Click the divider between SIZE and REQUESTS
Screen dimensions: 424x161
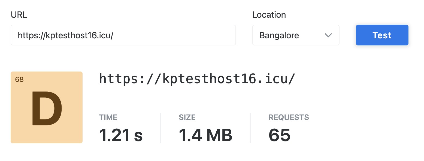pyautogui.click(x=250, y=128)
